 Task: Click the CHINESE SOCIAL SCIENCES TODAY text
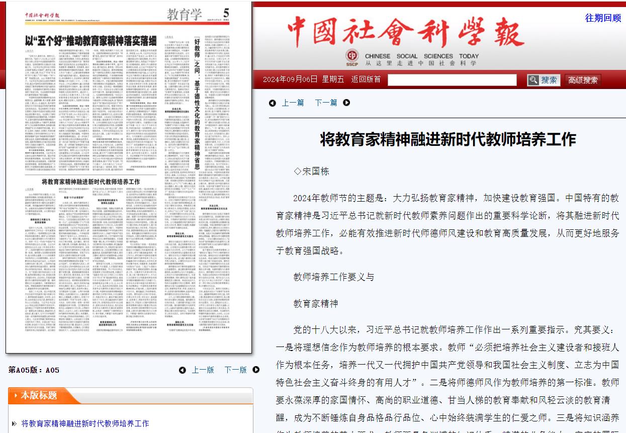pyautogui.click(x=421, y=56)
